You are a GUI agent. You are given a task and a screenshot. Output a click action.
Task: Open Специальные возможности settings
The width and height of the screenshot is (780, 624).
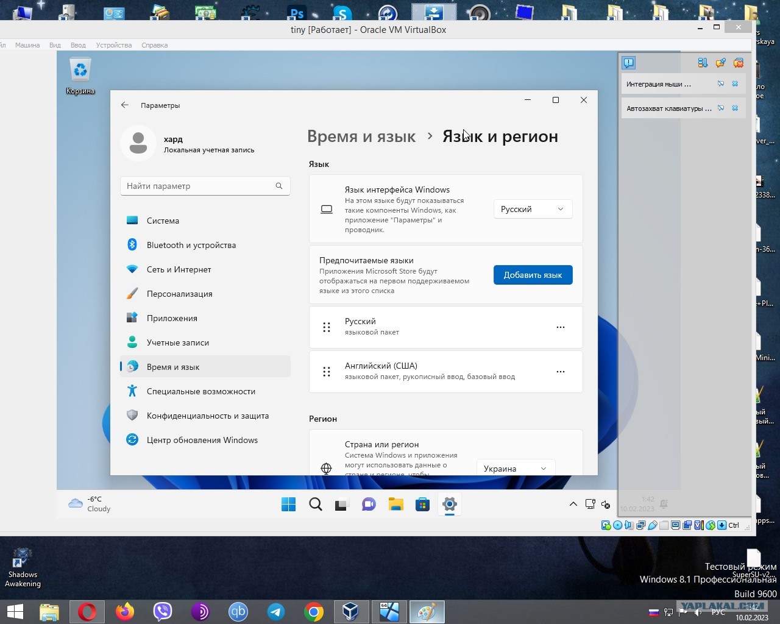(x=205, y=391)
